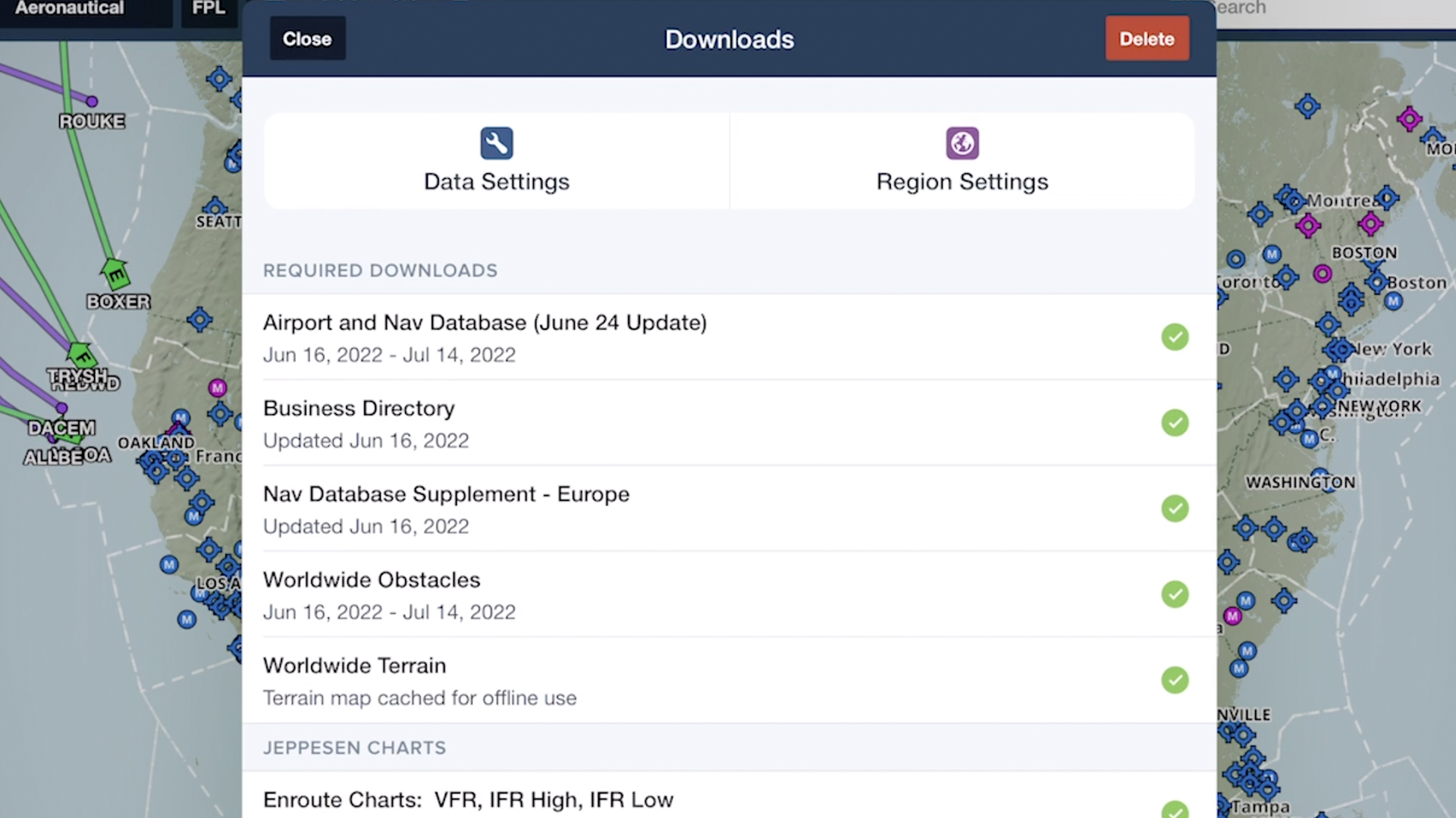Select Airport and Nav Database row title

(485, 323)
